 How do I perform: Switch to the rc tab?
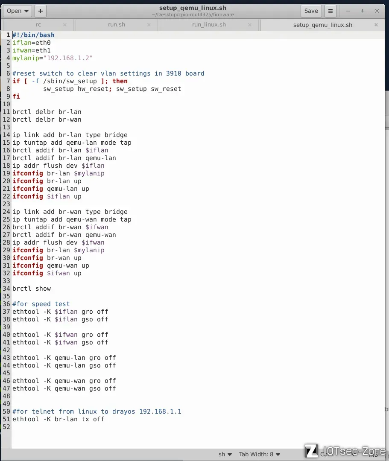pyautogui.click(x=38, y=25)
